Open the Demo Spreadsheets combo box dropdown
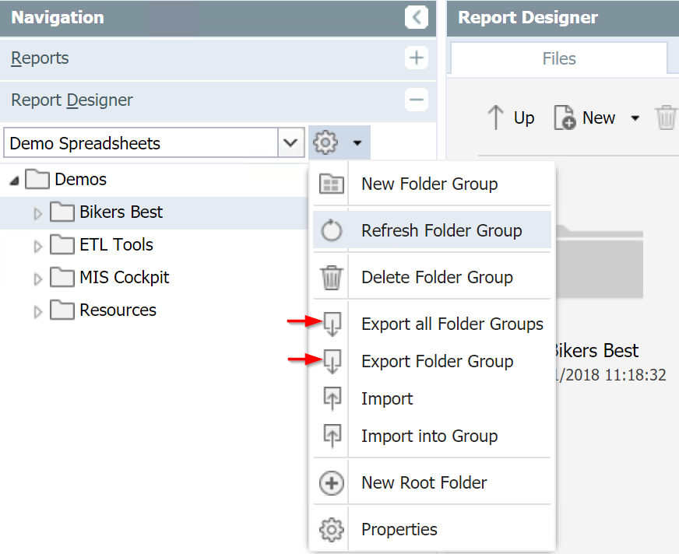 (290, 143)
